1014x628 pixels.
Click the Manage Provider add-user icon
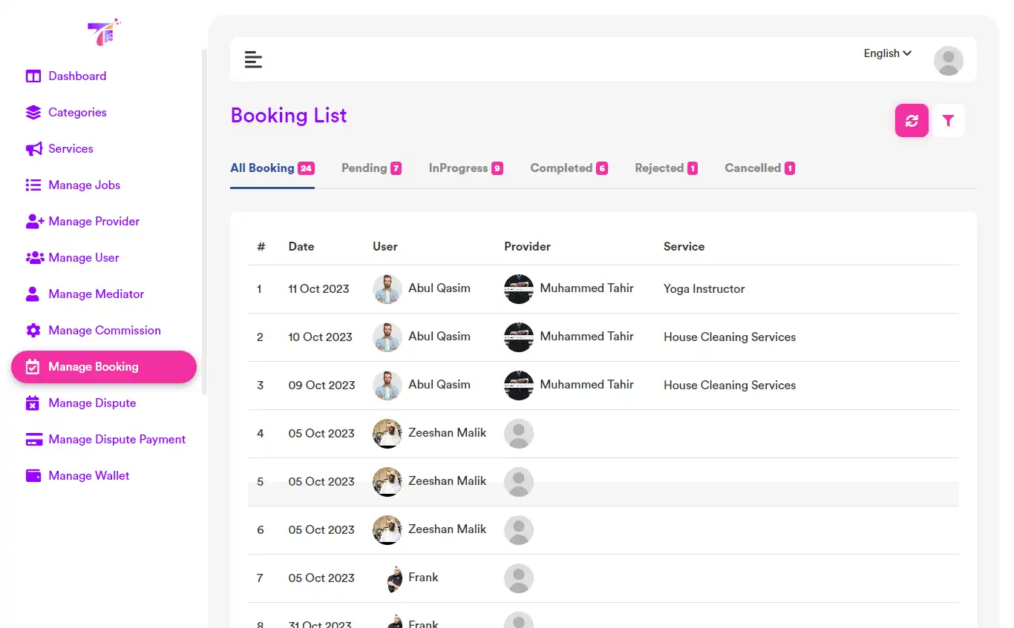[x=33, y=221]
